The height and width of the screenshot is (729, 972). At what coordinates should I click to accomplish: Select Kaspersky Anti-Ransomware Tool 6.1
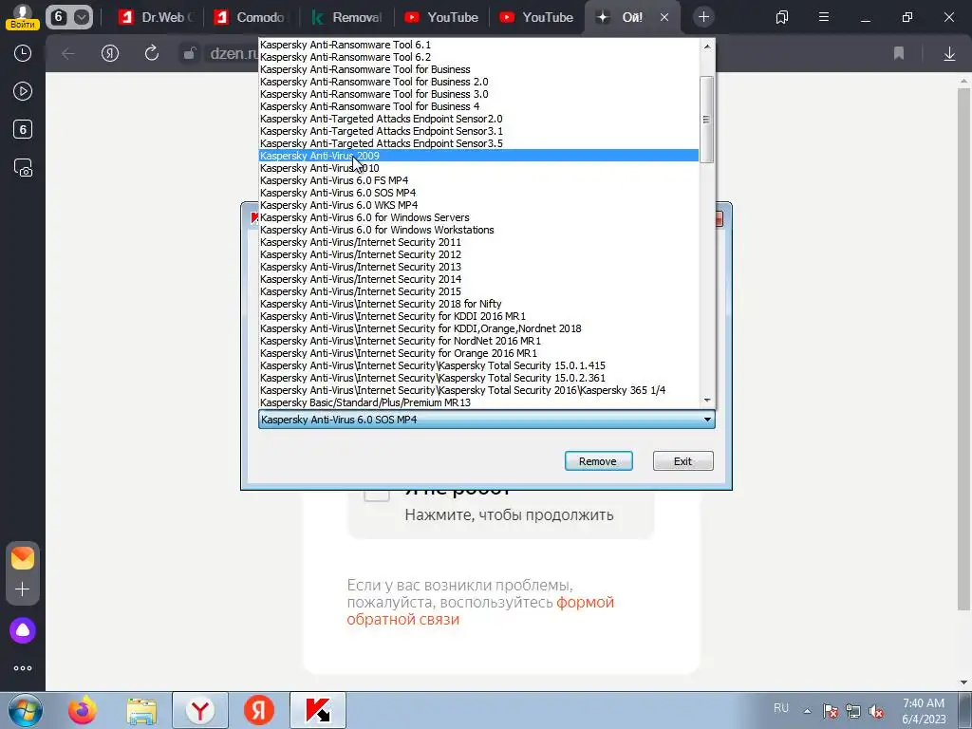[x=478, y=45]
